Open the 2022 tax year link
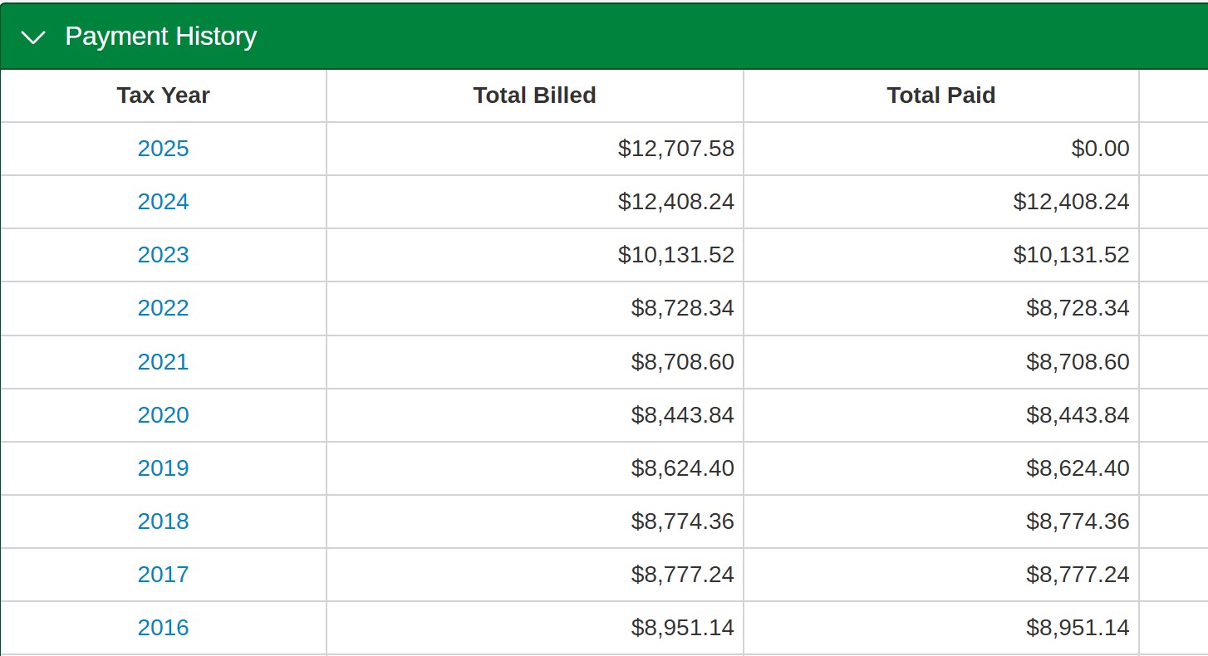 [x=163, y=308]
